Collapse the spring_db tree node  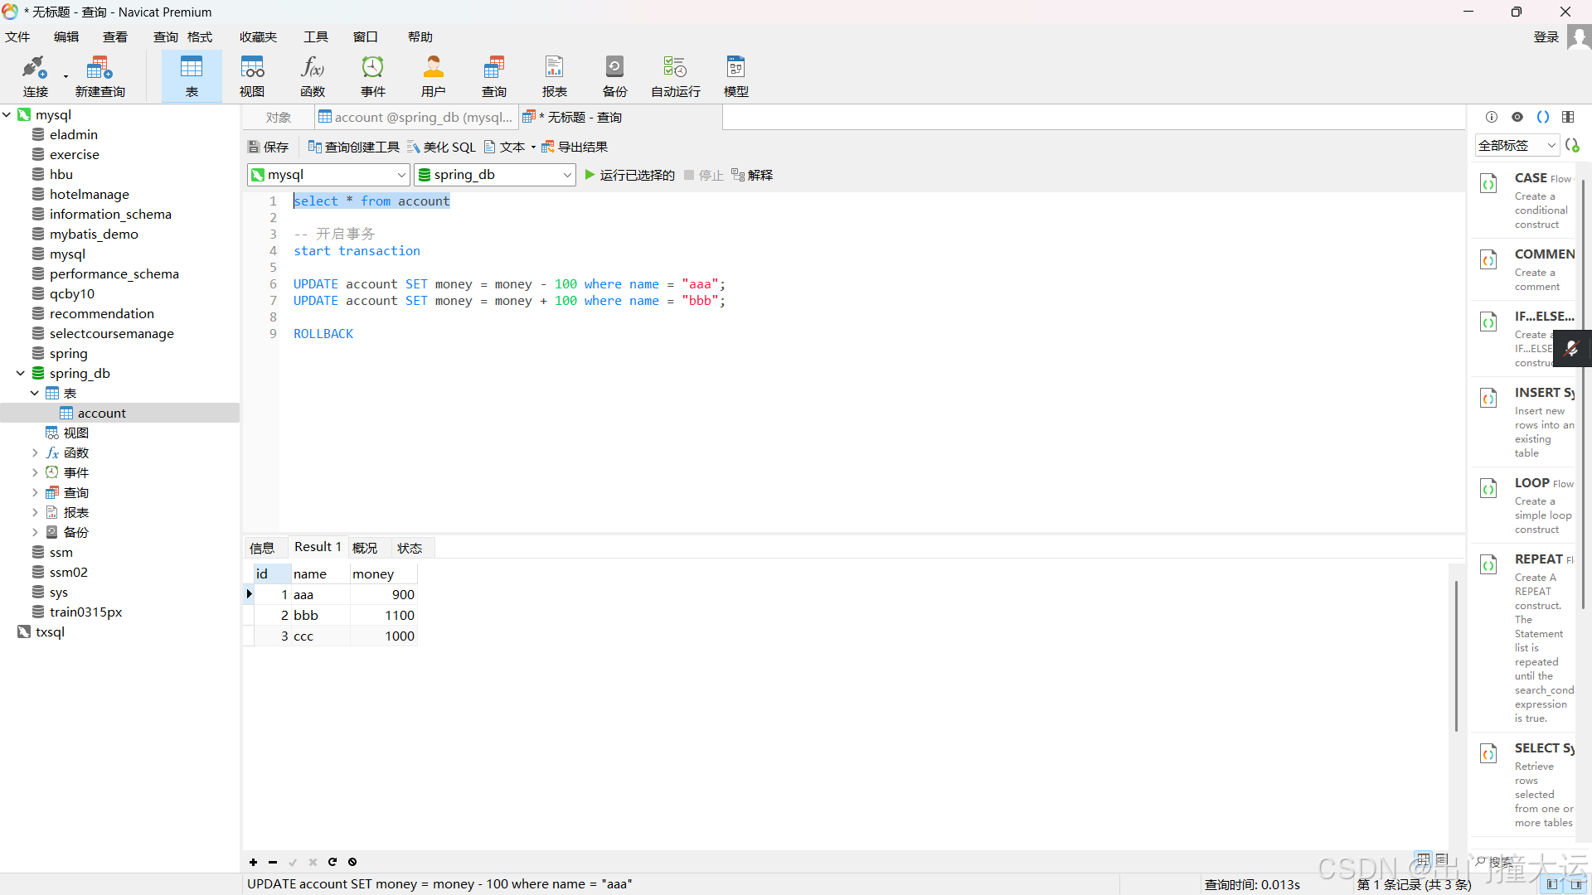(x=21, y=374)
